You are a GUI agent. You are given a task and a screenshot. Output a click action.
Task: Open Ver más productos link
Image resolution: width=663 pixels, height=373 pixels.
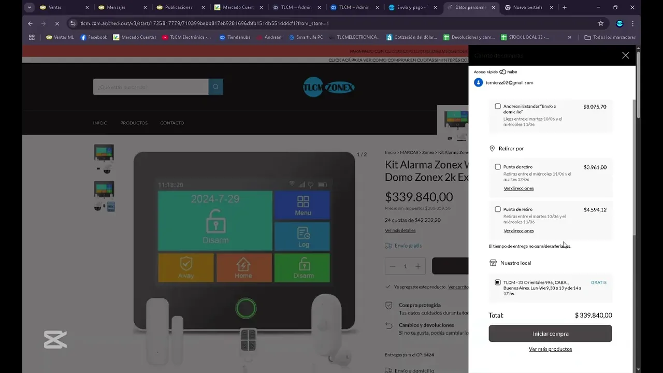550,349
